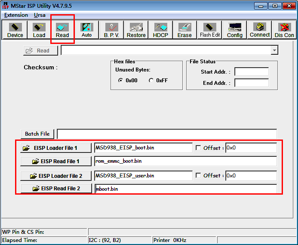Enable Offset checkbox for Loader File 2
Screen dimensions: 298x245
198,175
